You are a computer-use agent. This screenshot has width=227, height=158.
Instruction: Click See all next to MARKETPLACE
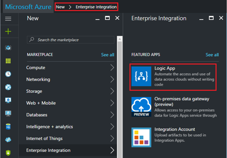click(x=108, y=55)
